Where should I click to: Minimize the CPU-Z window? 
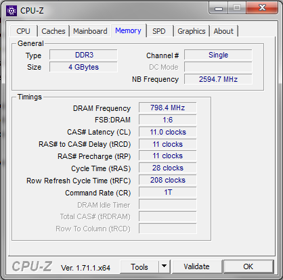(219, 8)
